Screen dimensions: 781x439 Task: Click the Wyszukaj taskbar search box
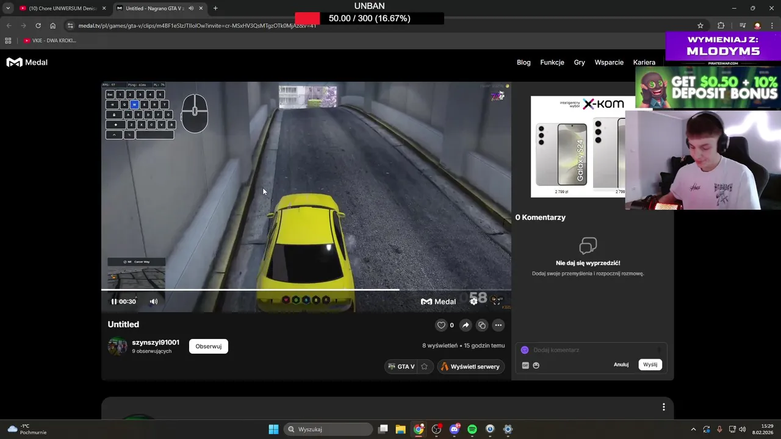[329, 429]
